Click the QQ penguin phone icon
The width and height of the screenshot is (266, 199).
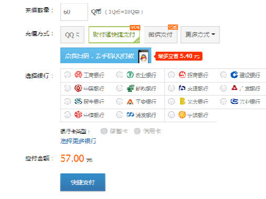coord(144,56)
